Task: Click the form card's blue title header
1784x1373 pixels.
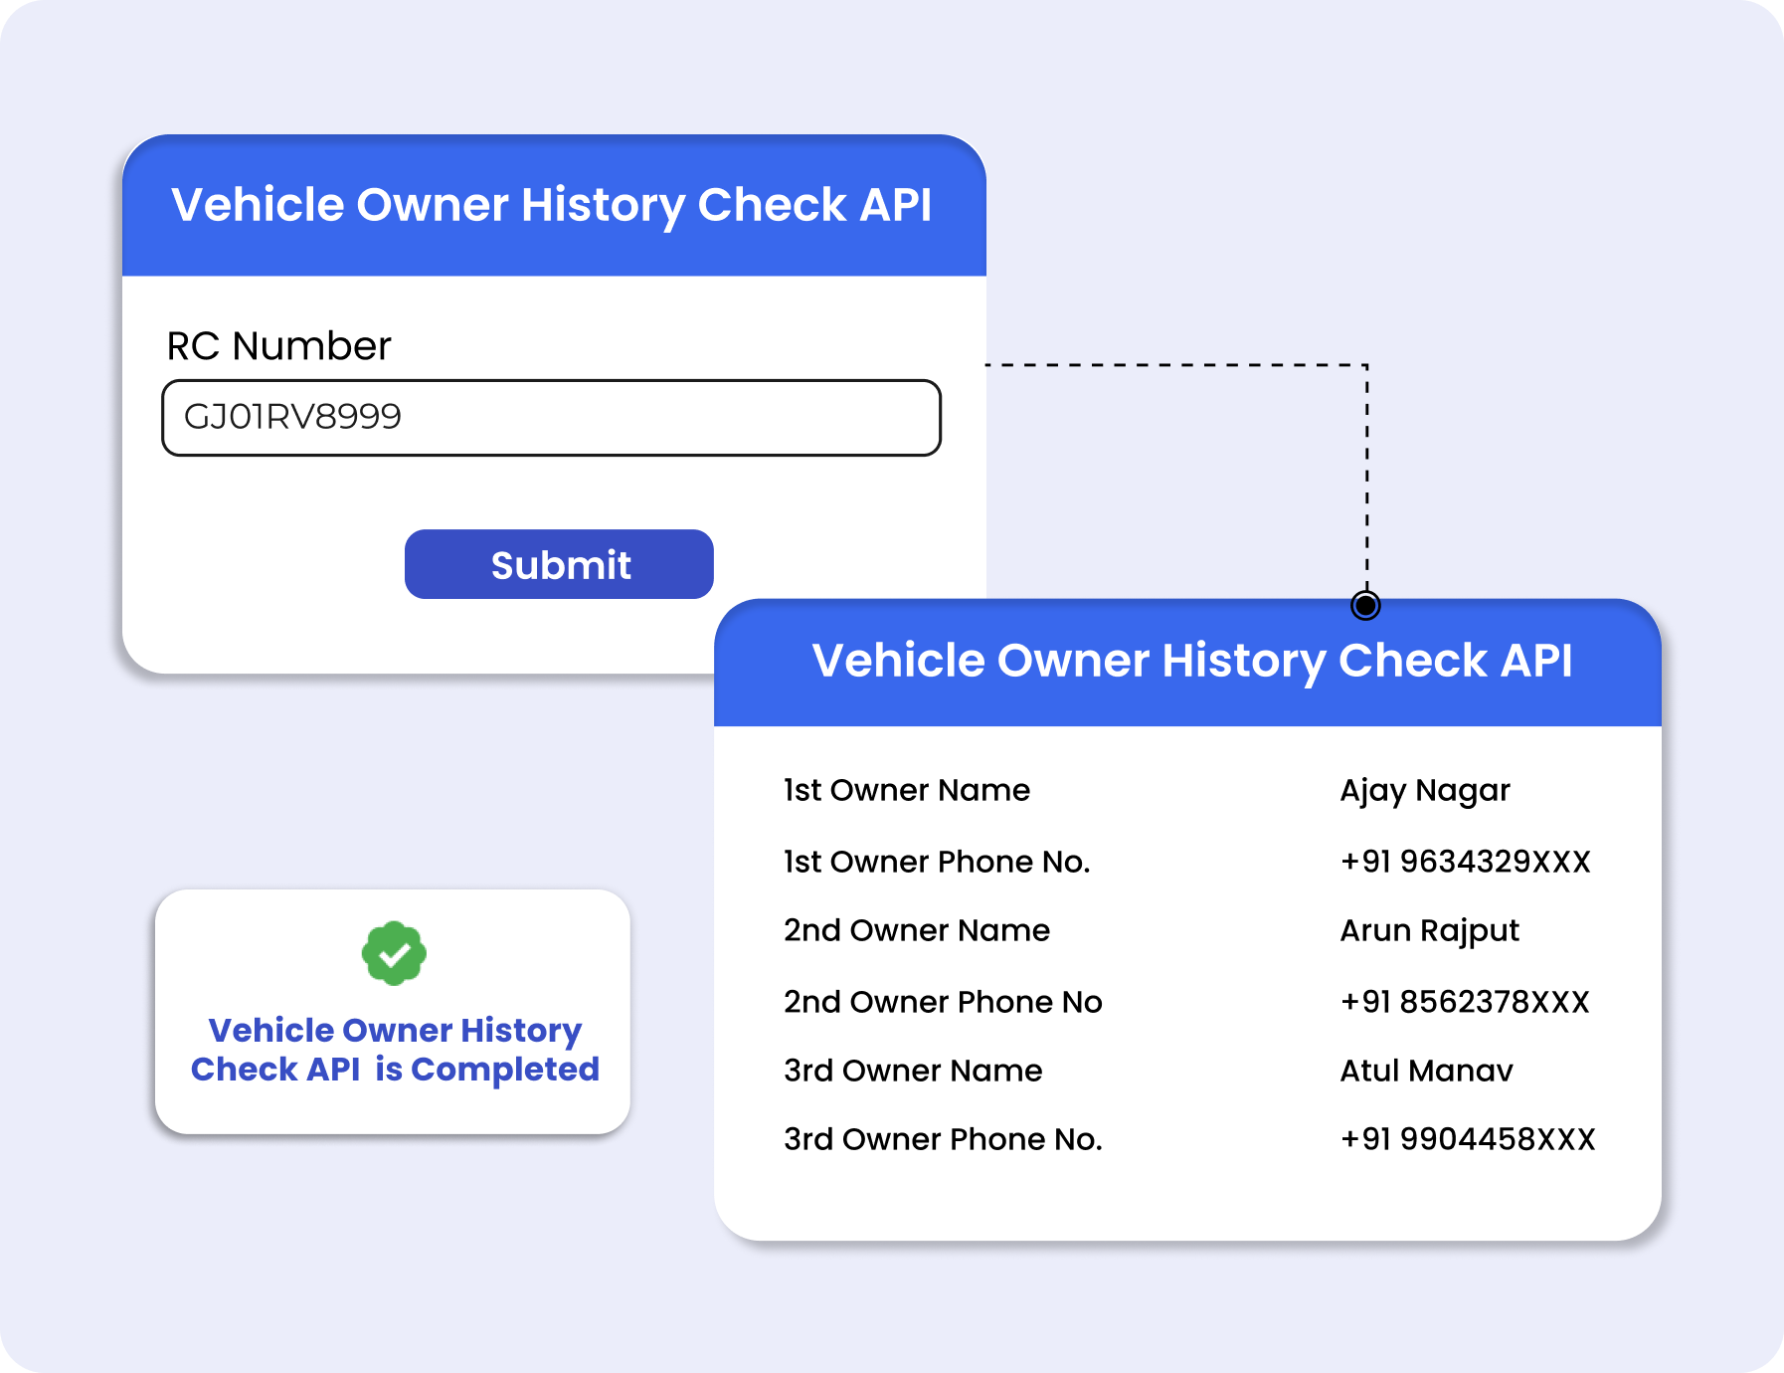Action: [x=553, y=206]
